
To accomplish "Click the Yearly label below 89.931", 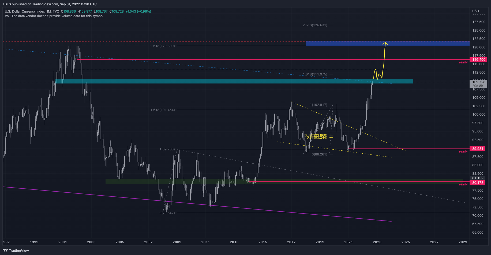I will (x=463, y=151).
